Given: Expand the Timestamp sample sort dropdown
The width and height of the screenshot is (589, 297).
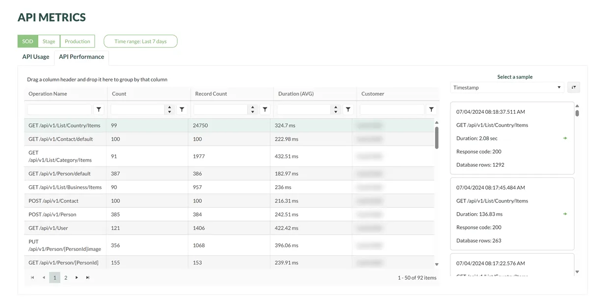Looking at the screenshot, I should coord(507,87).
